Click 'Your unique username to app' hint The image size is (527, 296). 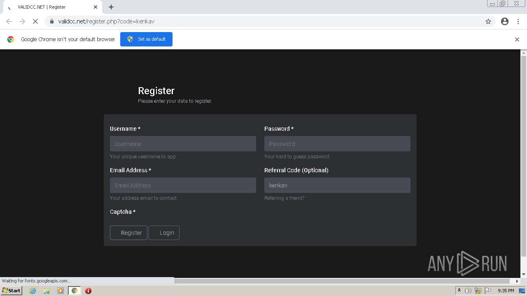tap(143, 157)
